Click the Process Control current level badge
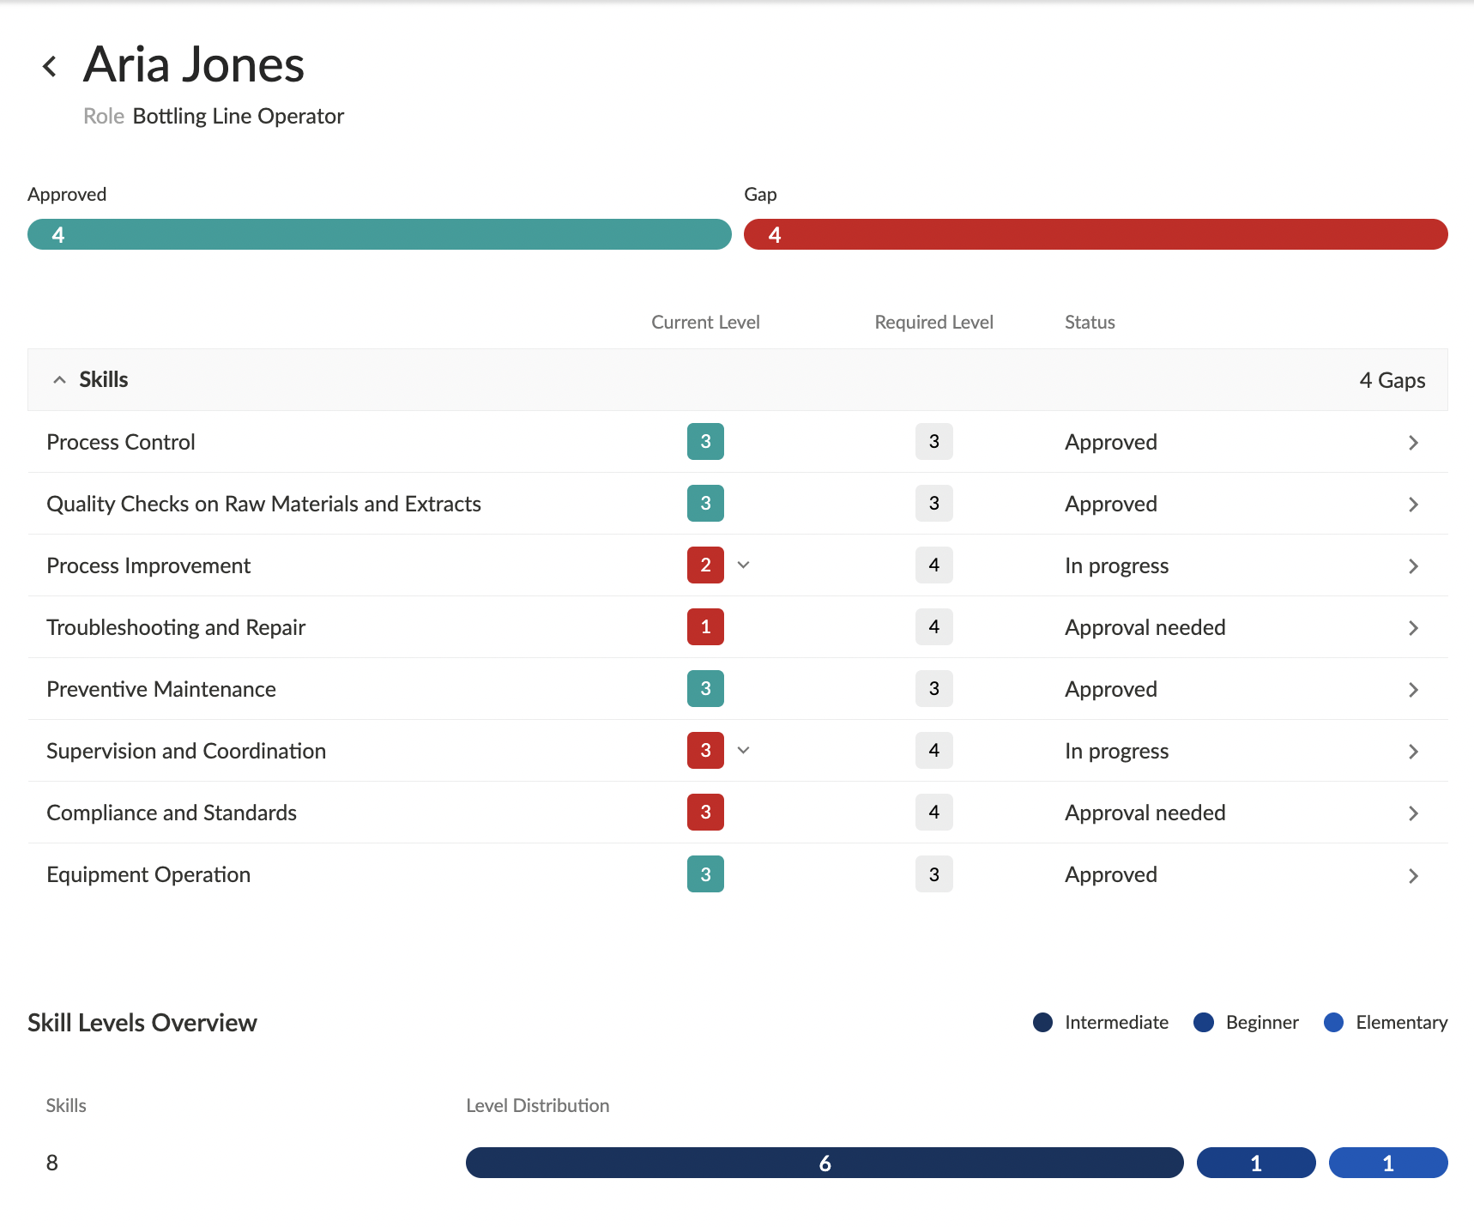This screenshot has height=1227, width=1474. (704, 442)
